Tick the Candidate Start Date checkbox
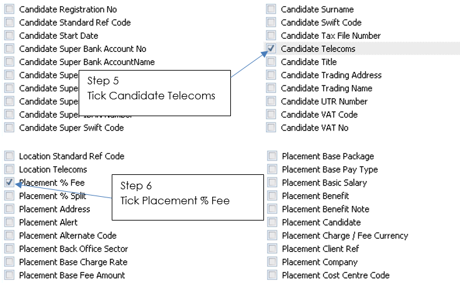Screen dimensions: 460x283 point(9,36)
